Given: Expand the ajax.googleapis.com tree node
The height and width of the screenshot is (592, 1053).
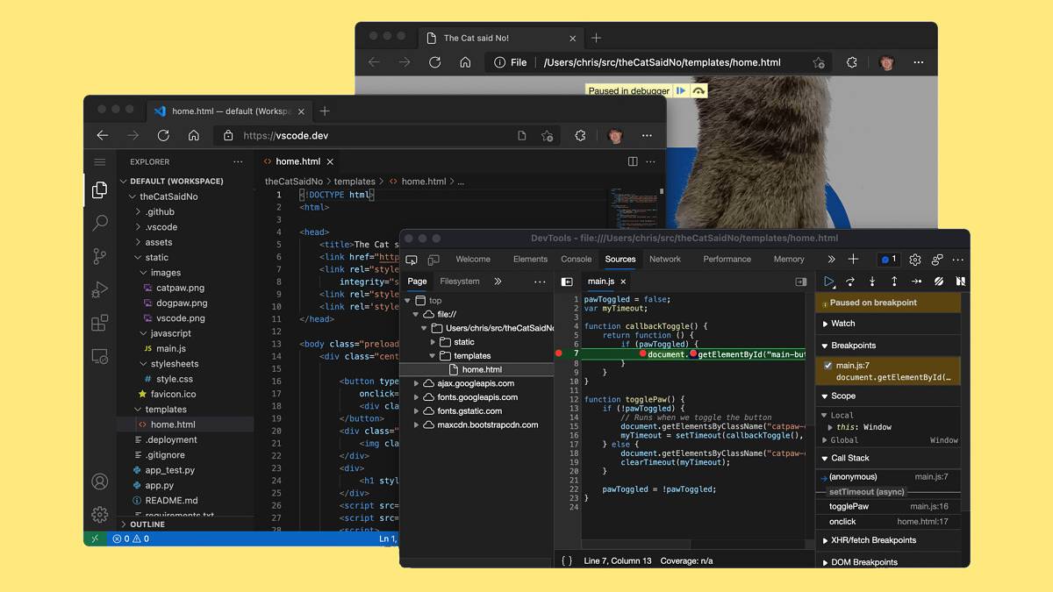Looking at the screenshot, I should [418, 383].
